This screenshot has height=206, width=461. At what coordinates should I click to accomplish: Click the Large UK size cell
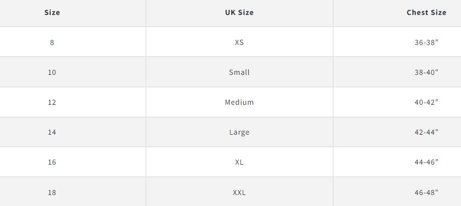[x=239, y=132]
